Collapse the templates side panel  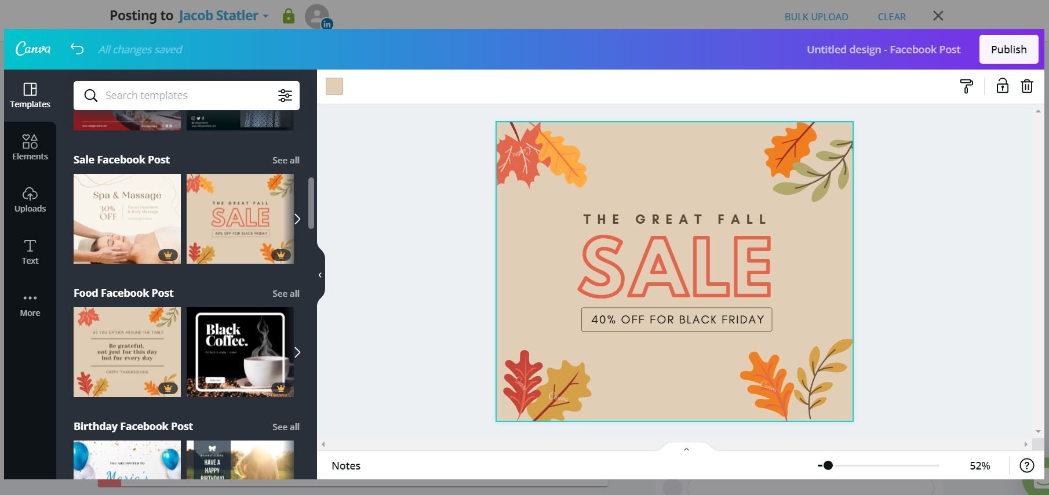tap(320, 275)
